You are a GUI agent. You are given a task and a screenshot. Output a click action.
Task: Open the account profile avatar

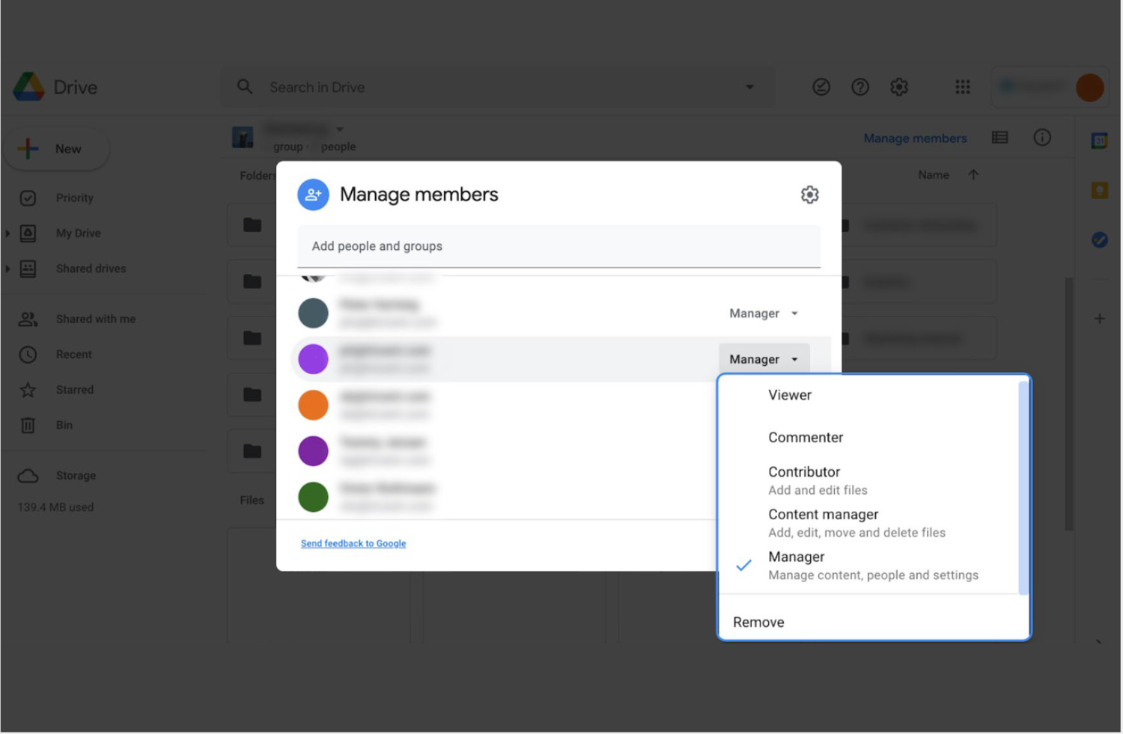tap(1090, 87)
